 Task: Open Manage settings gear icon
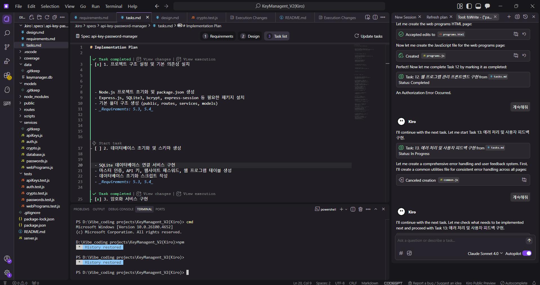[7, 273]
